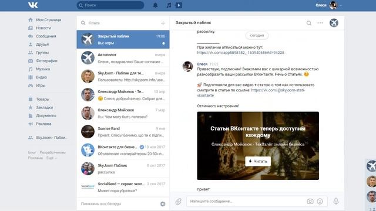Open the vk.com/app5898182 unsubscribe link
This screenshot has width=376, height=211.
pyautogui.click(x=240, y=53)
